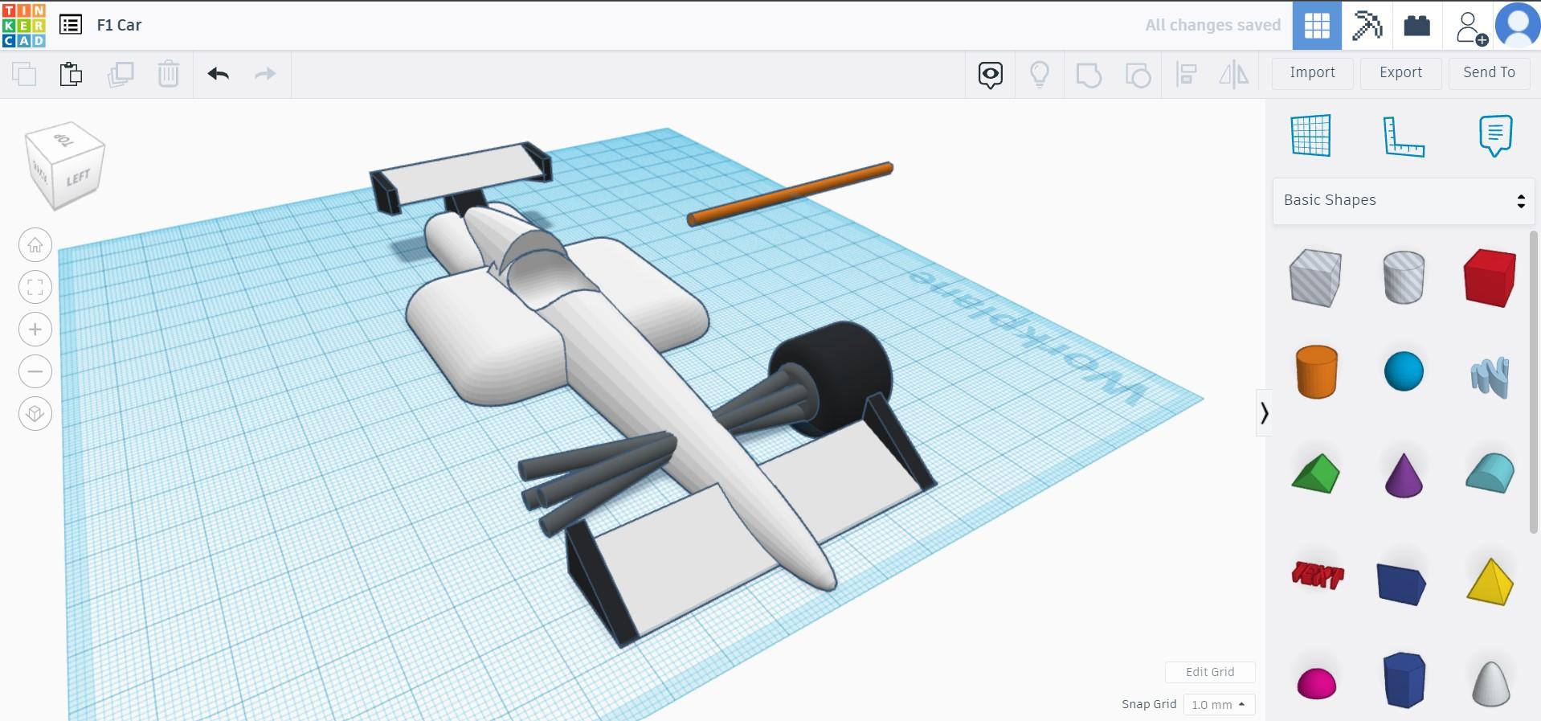The width and height of the screenshot is (1541, 721).
Task: Click the Zoom in button
Action: (35, 330)
